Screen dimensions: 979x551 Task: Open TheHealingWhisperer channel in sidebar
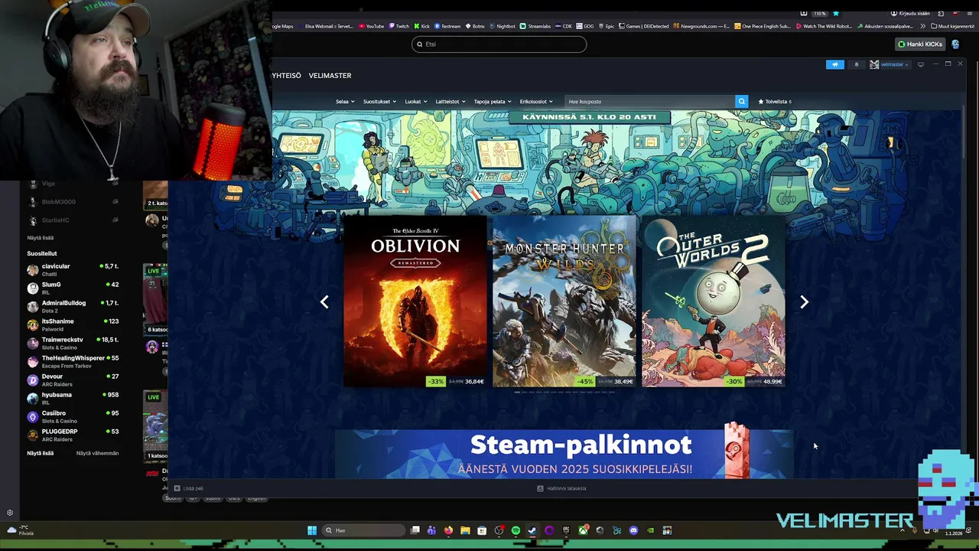pyautogui.click(x=73, y=361)
